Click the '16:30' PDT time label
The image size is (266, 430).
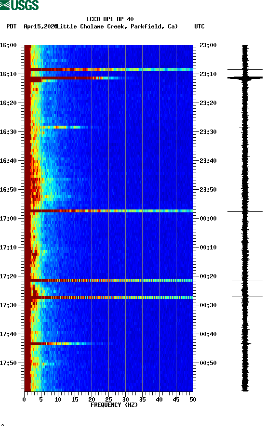(x=8, y=131)
